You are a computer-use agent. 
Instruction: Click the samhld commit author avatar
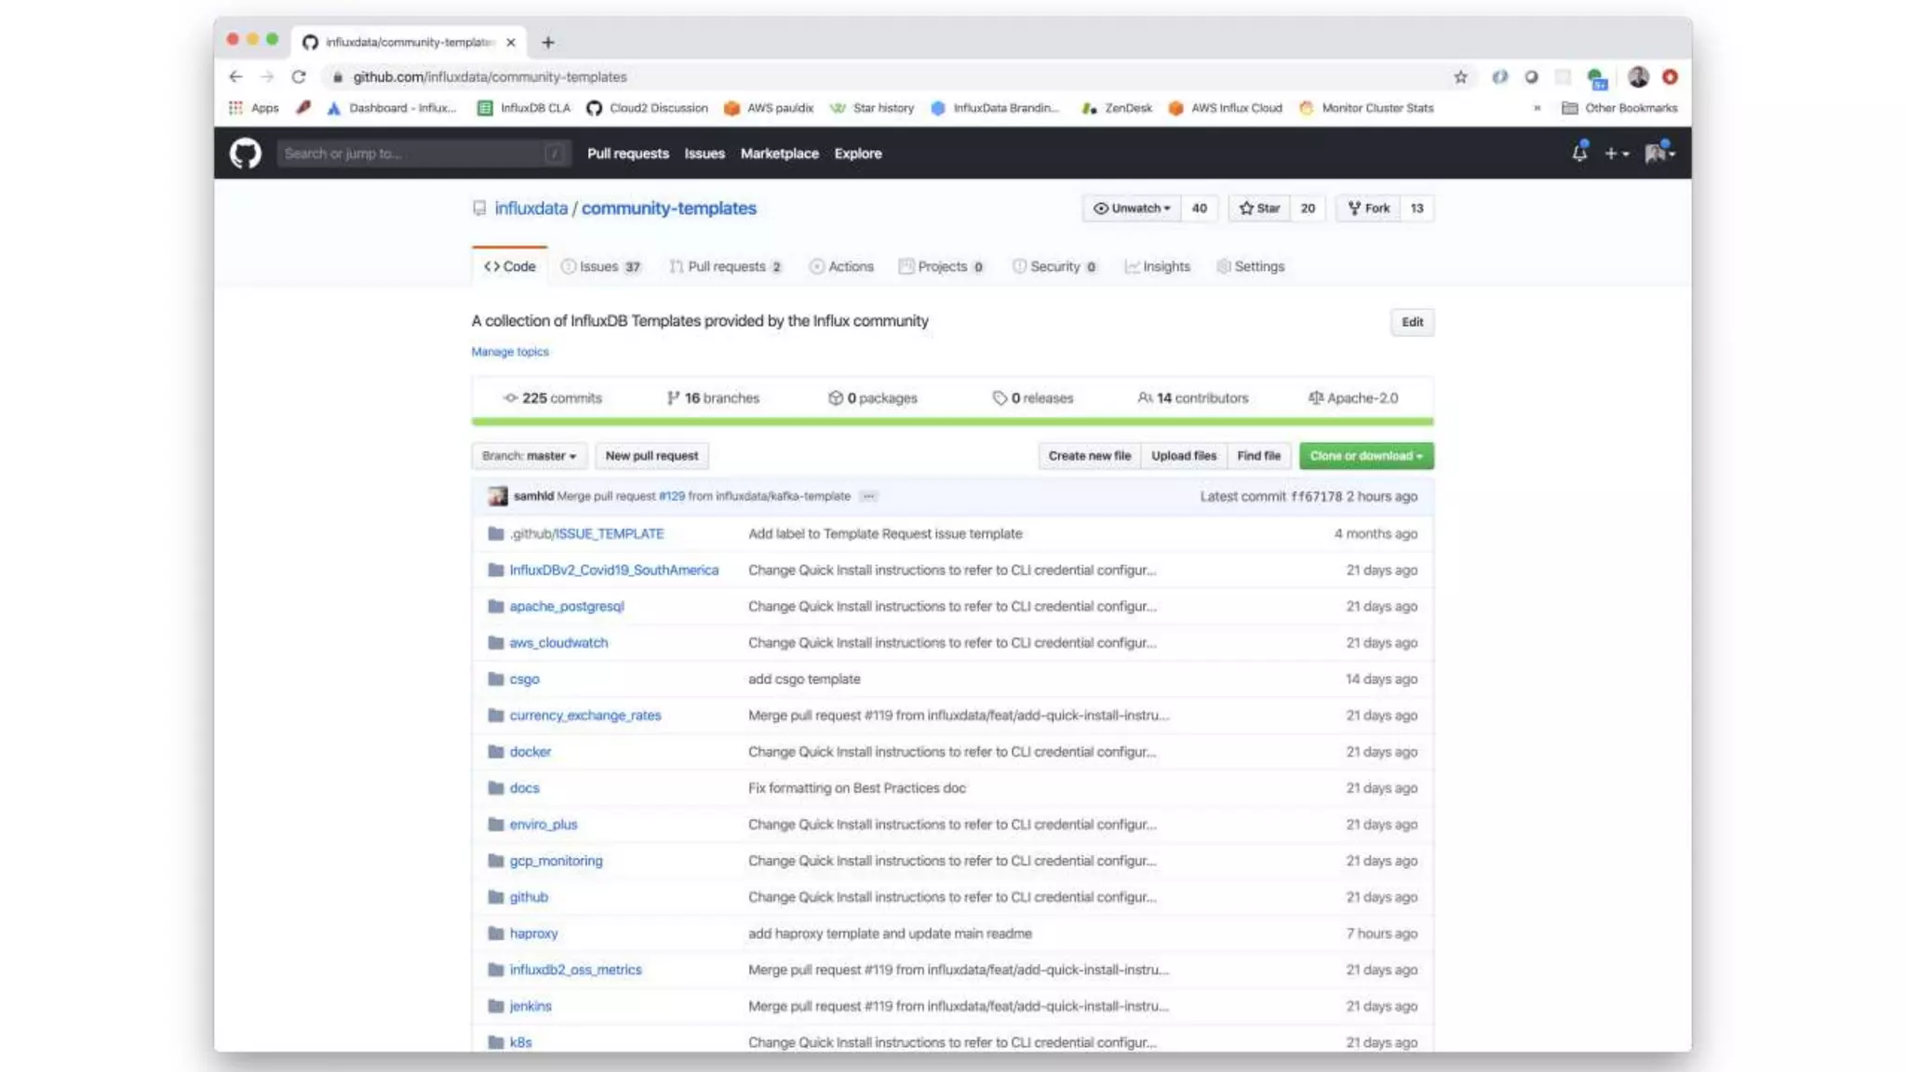point(498,496)
